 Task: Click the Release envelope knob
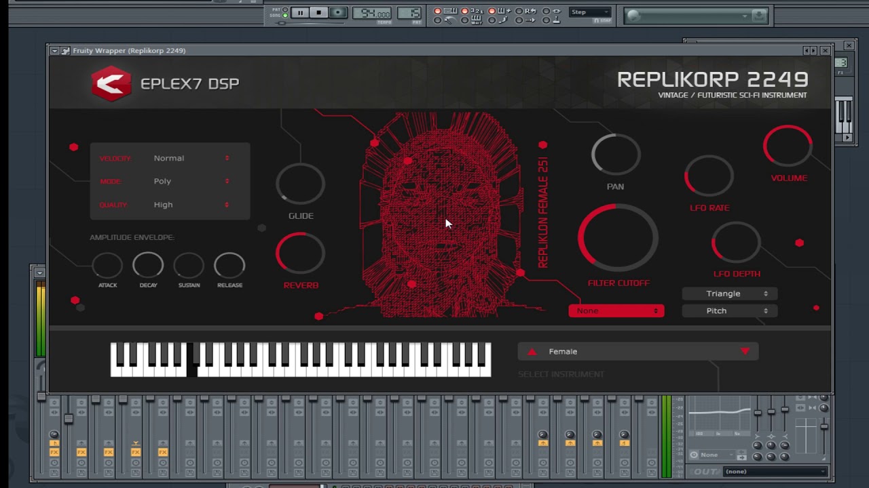[x=229, y=266]
